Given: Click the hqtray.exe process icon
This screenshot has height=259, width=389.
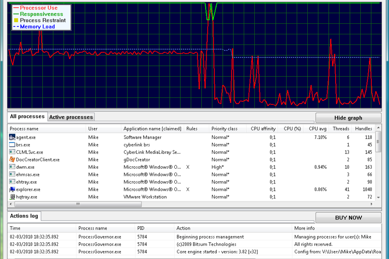Looking at the screenshot, I should pos(12,197).
